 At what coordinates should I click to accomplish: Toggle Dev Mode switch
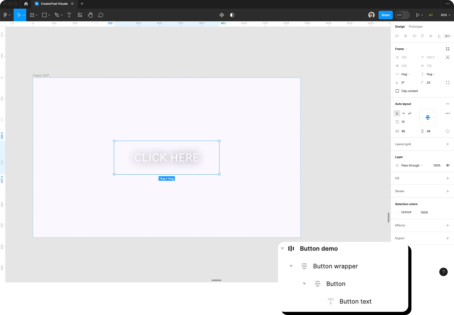(x=402, y=15)
